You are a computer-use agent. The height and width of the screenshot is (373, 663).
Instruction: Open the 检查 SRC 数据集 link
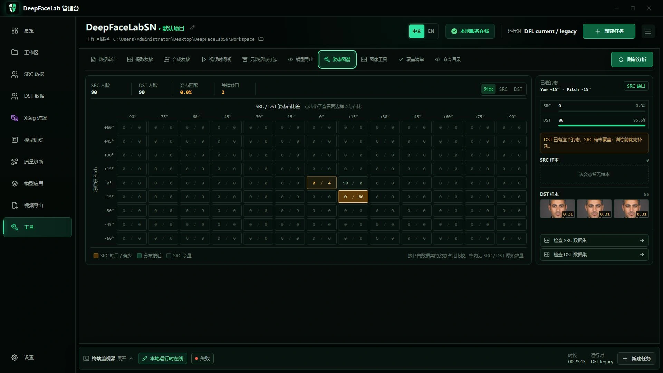pyautogui.click(x=594, y=240)
